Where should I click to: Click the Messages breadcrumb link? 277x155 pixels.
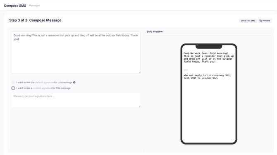34,6
